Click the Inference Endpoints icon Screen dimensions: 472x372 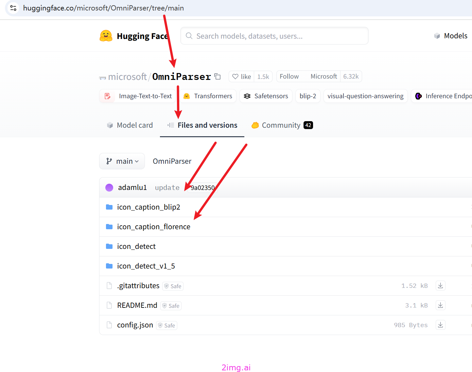point(418,96)
